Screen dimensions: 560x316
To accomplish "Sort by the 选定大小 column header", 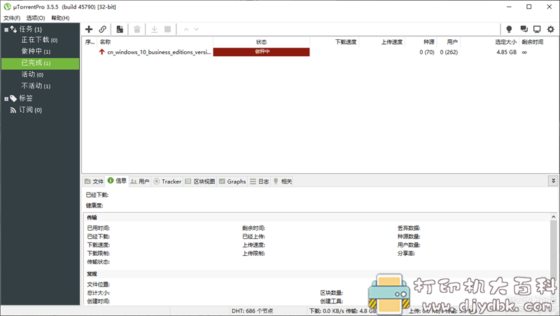I will click(489, 42).
